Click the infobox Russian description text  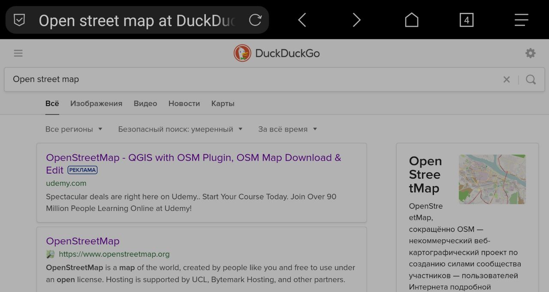[x=465, y=247]
